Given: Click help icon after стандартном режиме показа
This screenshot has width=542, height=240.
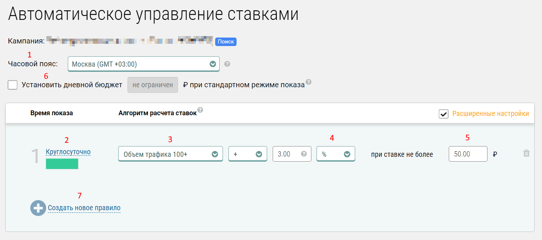Looking at the screenshot, I should (x=308, y=82).
